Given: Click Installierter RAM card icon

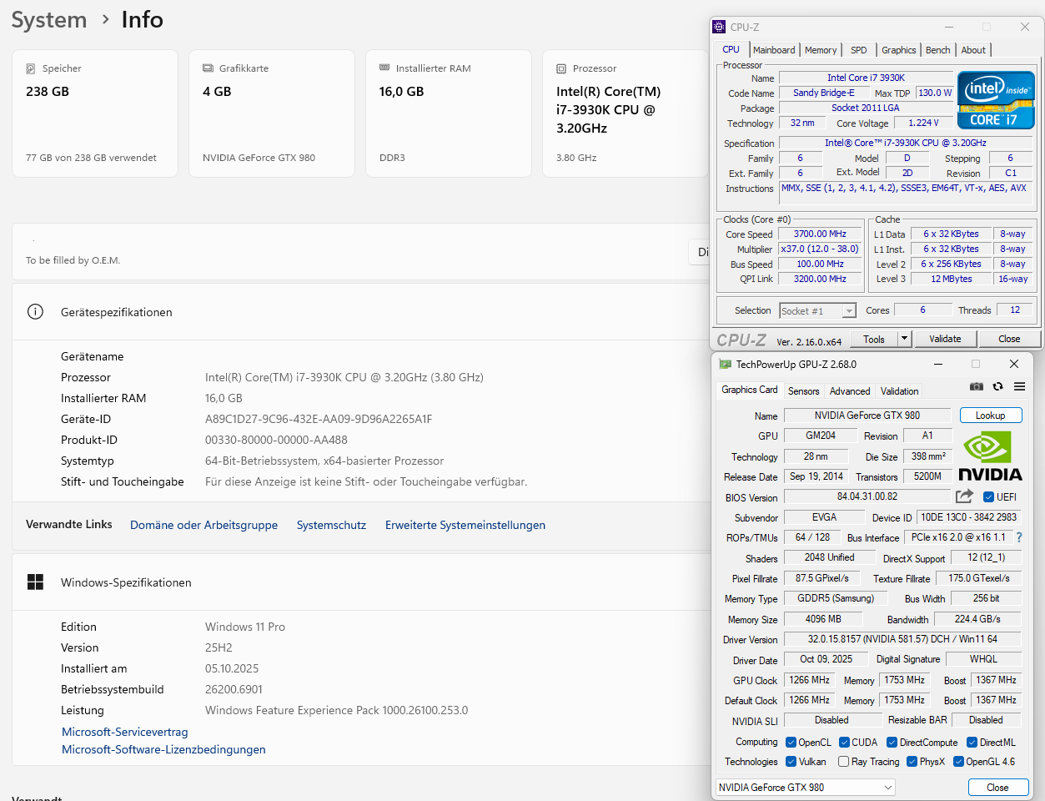Looking at the screenshot, I should (x=384, y=68).
